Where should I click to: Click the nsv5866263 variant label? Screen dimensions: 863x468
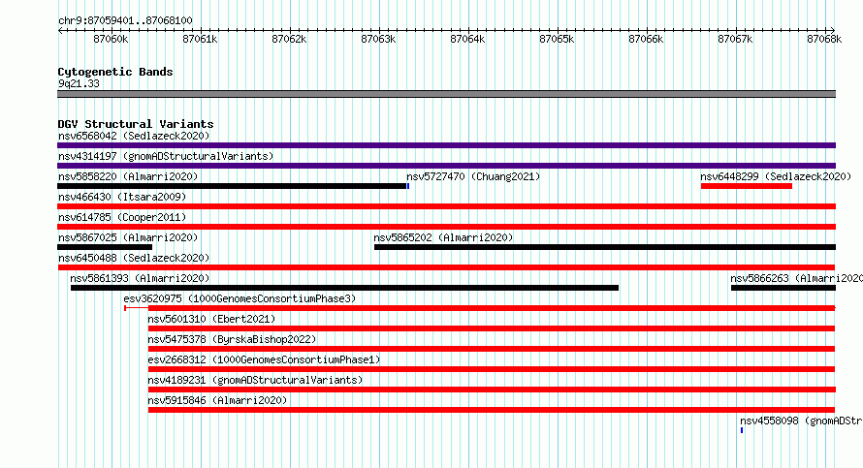click(796, 278)
